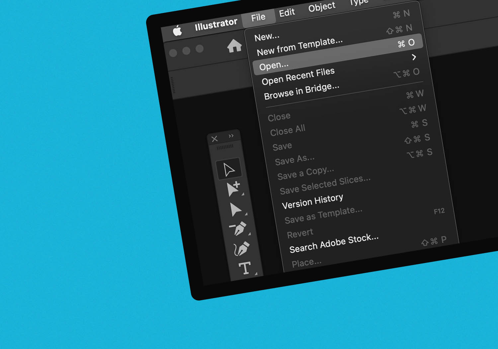Open the Object menu

(322, 7)
